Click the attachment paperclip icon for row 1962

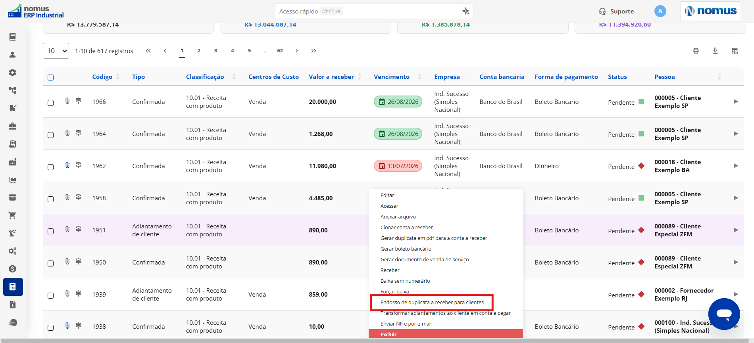(67, 165)
